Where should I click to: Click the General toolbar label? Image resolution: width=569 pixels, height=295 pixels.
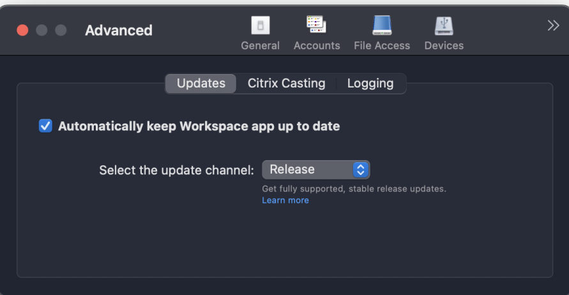click(x=260, y=45)
